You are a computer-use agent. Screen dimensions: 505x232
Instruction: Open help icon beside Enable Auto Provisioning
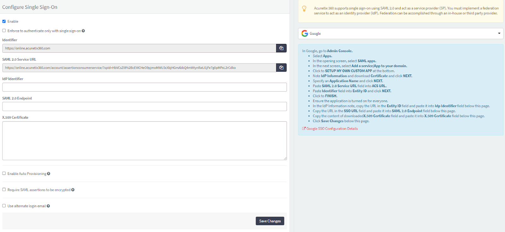[49, 174]
